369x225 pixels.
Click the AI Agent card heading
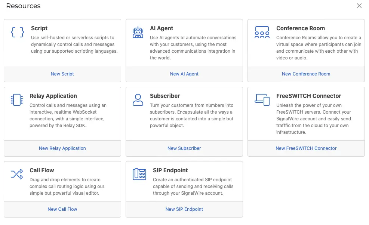[x=162, y=28]
